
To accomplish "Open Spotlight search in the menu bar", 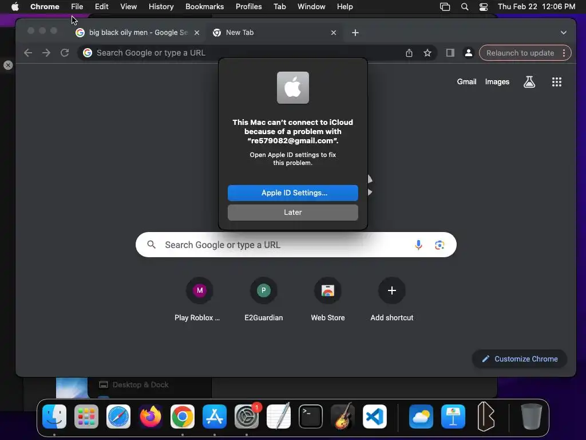I will [465, 6].
